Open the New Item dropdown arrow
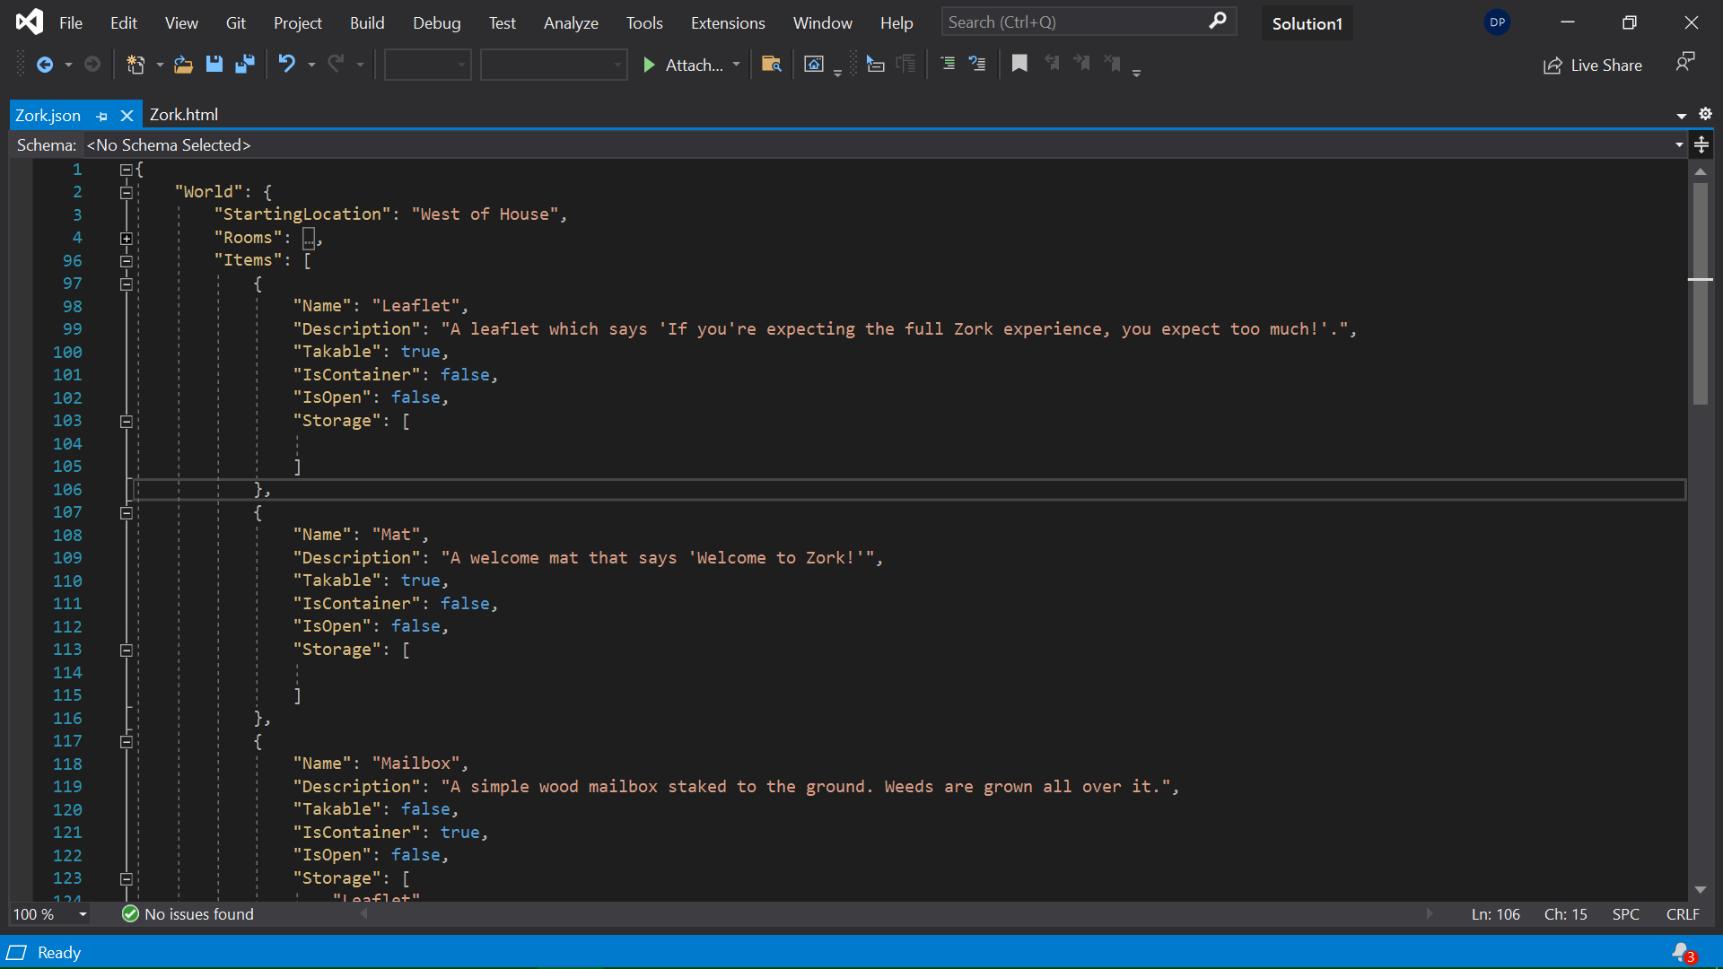 (160, 65)
